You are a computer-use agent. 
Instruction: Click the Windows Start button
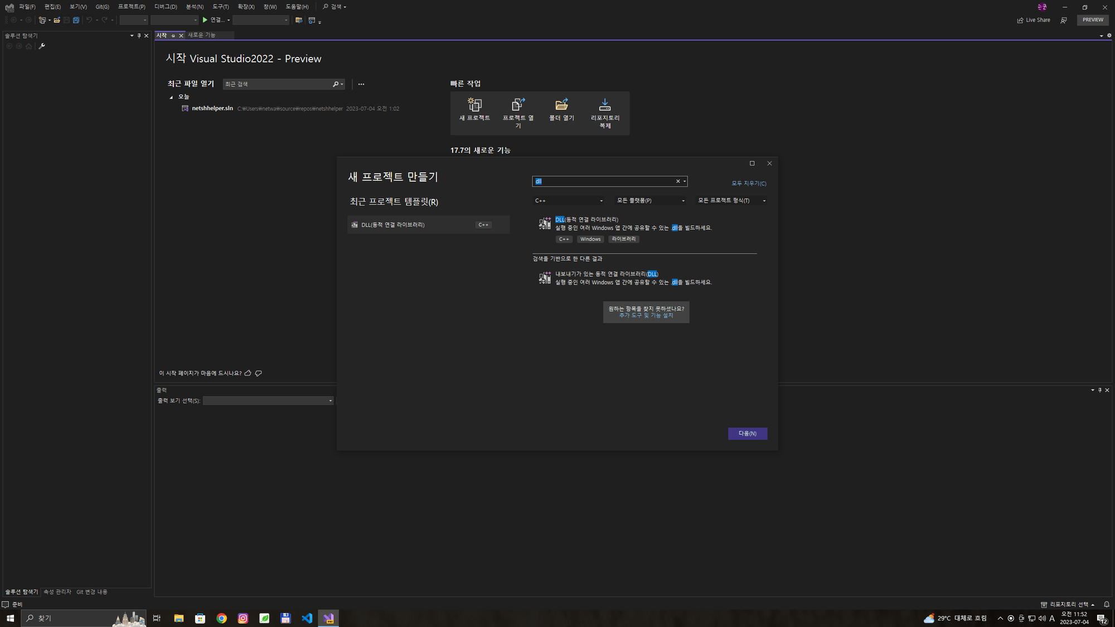[x=10, y=618]
